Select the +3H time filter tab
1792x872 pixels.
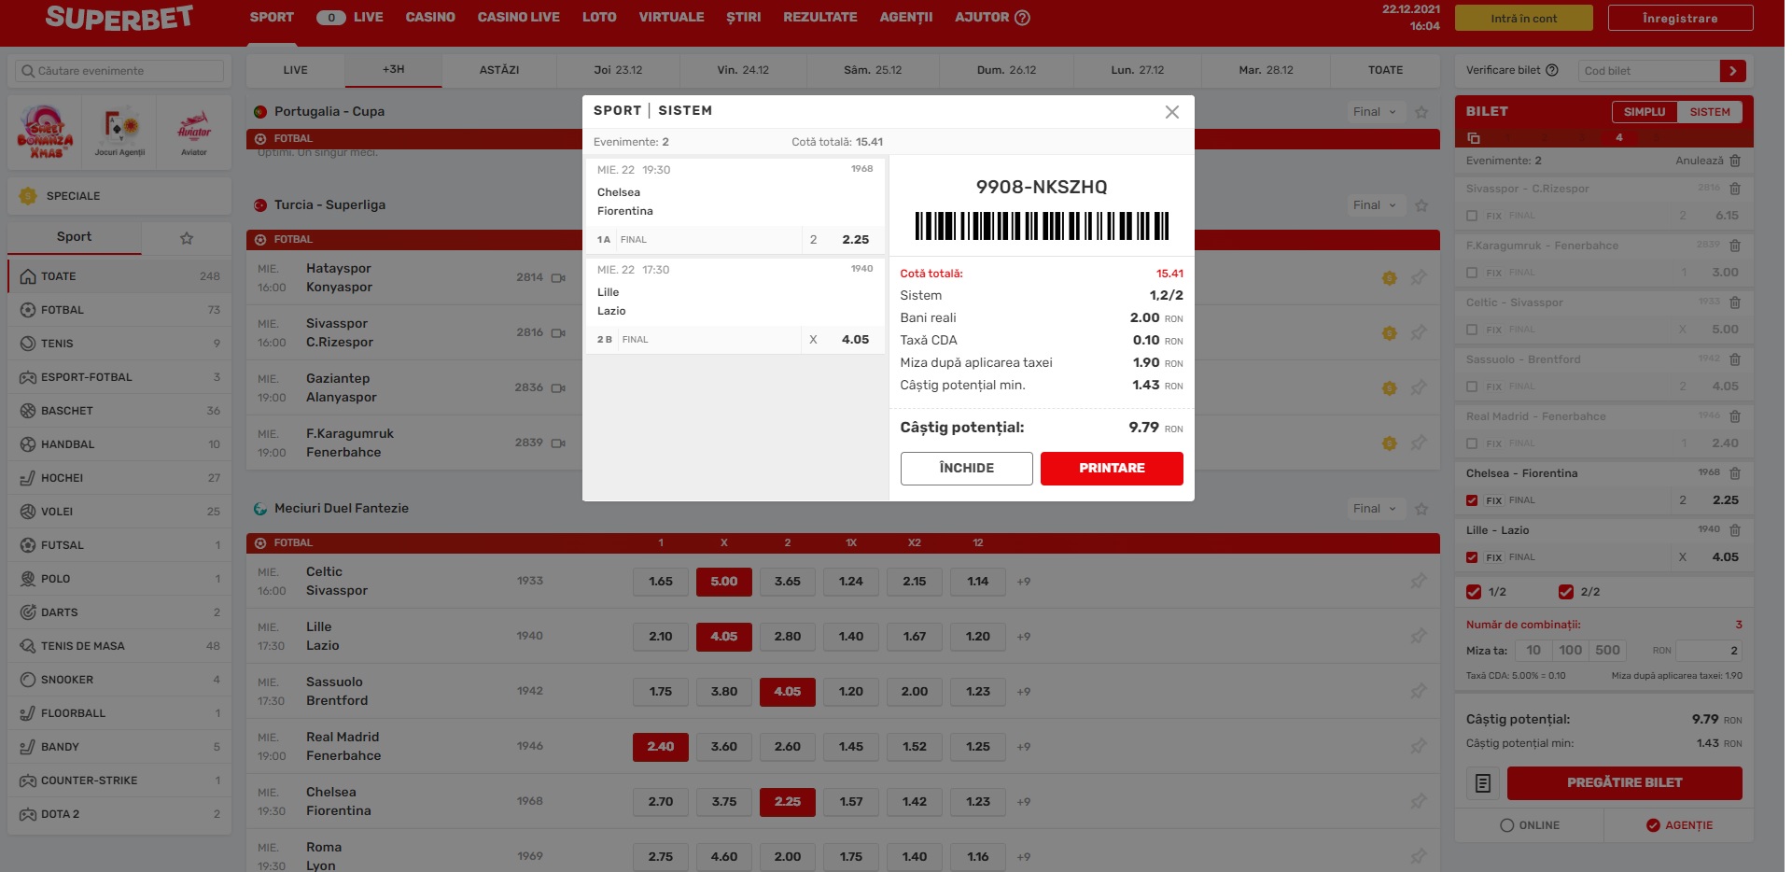[393, 70]
